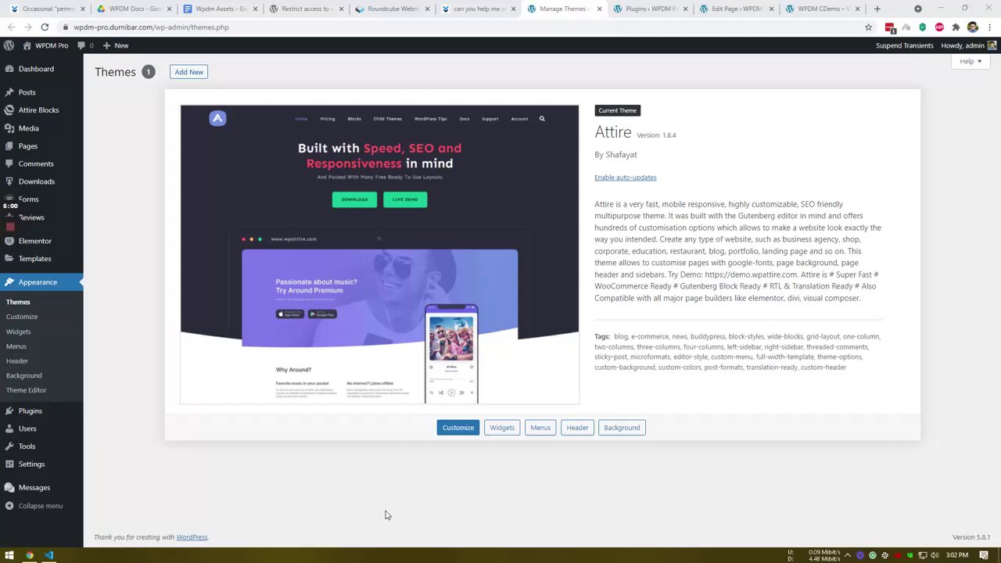Open Theme Editor submenu item
Image resolution: width=1001 pixels, height=563 pixels.
pyautogui.click(x=27, y=390)
